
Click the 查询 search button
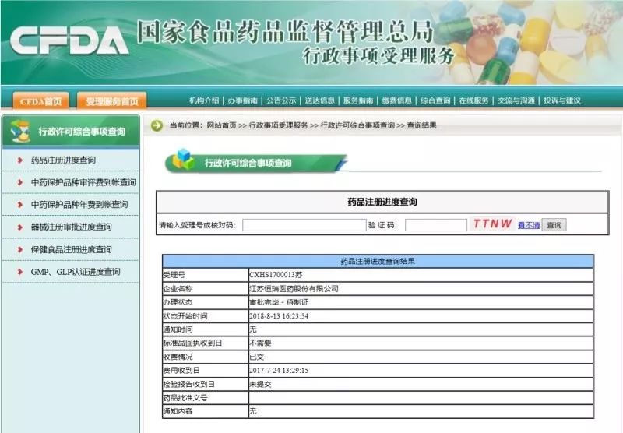coord(554,225)
